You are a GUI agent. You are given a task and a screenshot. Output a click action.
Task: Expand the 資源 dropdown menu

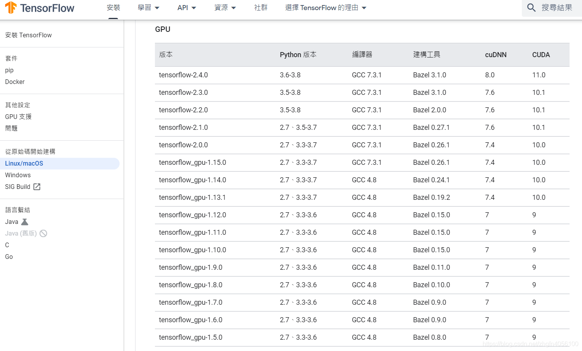click(225, 8)
